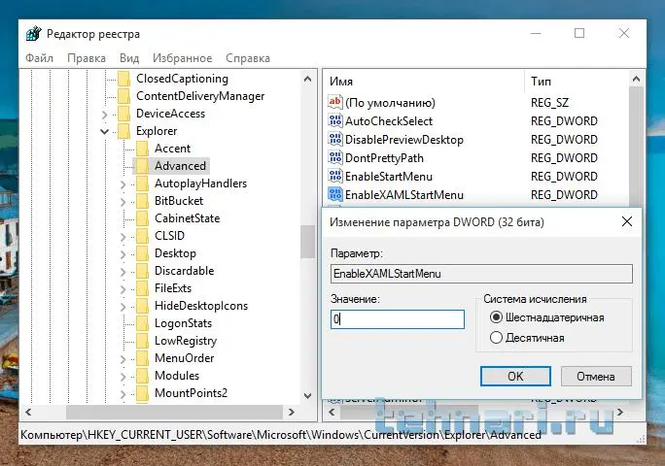Click the string value icon of (По умолчанию)
The image size is (665, 466).
[335, 102]
